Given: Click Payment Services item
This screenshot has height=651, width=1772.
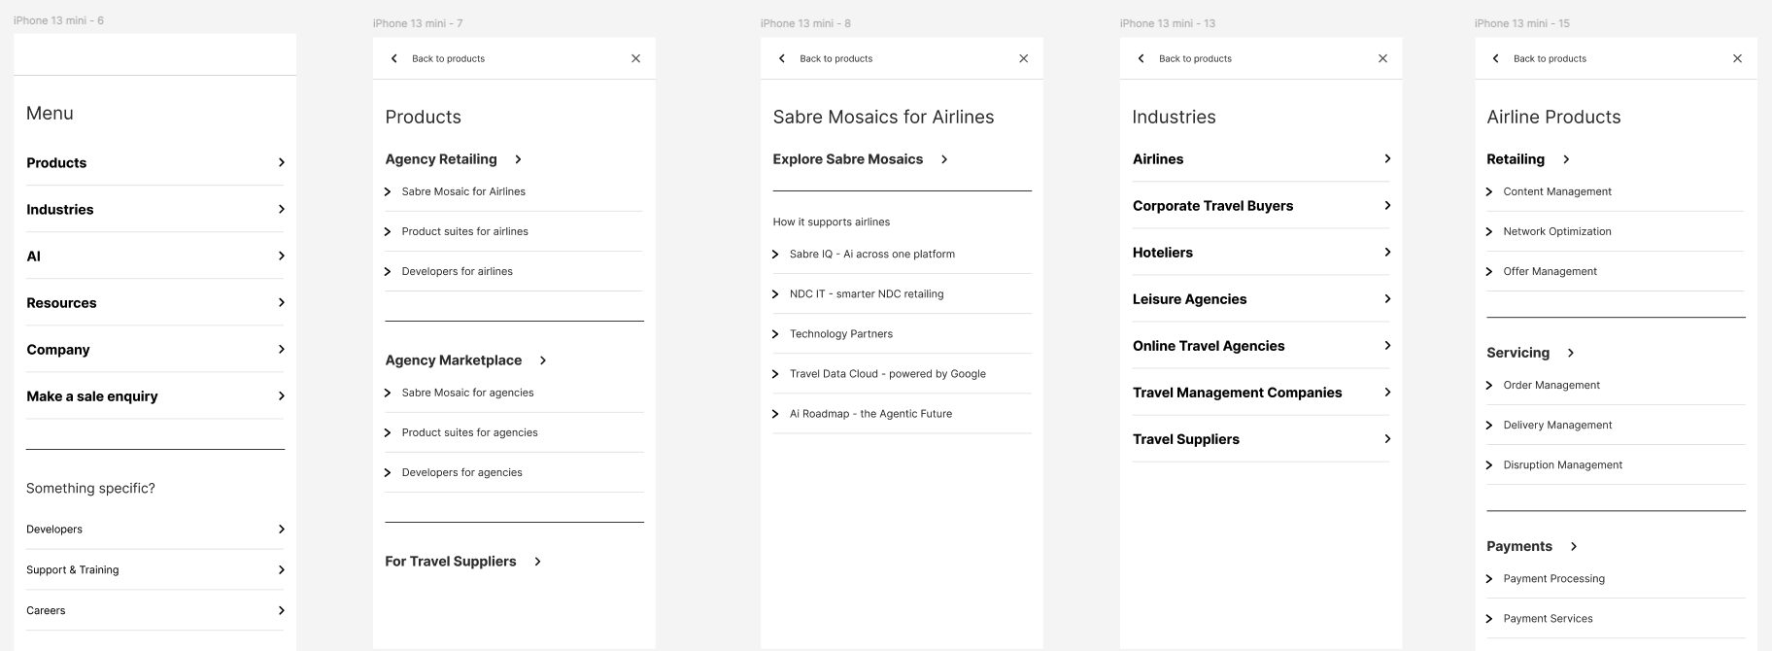Looking at the screenshot, I should click(x=1549, y=618).
